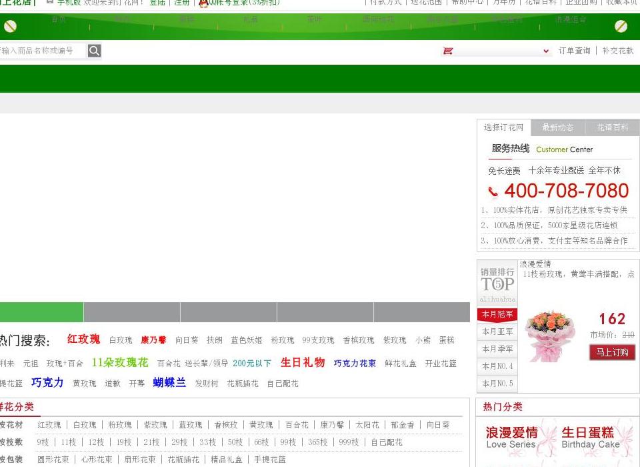Viewport: 640px width, 467px height.
Task: Click 开幕 hot search link
Action: pos(137,384)
